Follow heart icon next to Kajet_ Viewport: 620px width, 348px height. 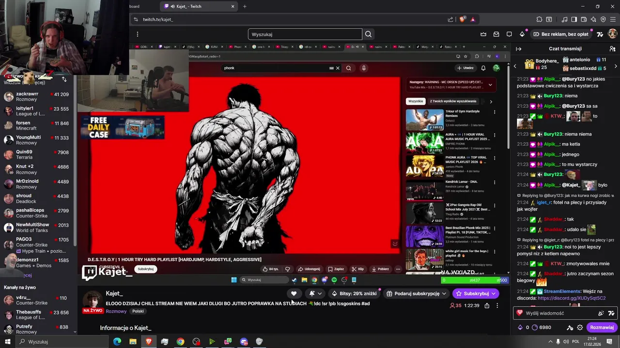[294, 293]
